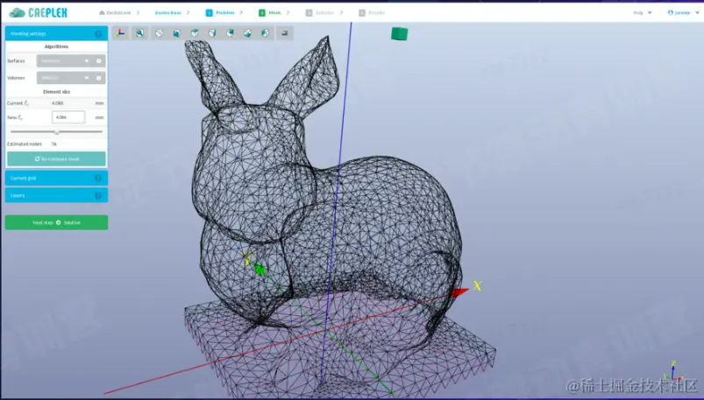704x400 pixels.
Task: Select the cube view with top face highlighted
Action: pyautogui.click(x=195, y=32)
